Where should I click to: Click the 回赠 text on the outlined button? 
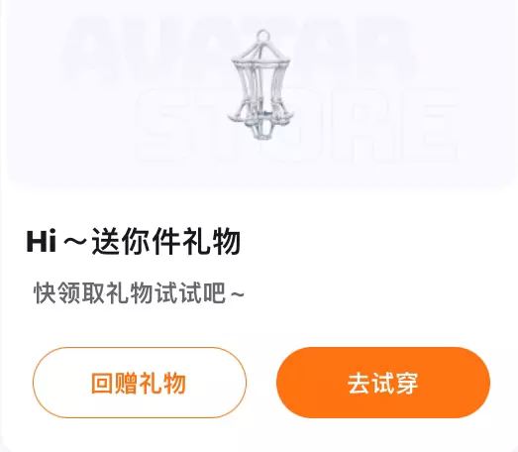115,384
